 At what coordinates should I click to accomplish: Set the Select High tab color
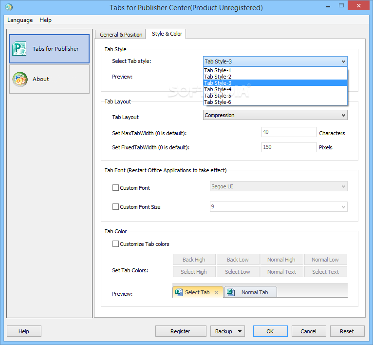click(194, 272)
